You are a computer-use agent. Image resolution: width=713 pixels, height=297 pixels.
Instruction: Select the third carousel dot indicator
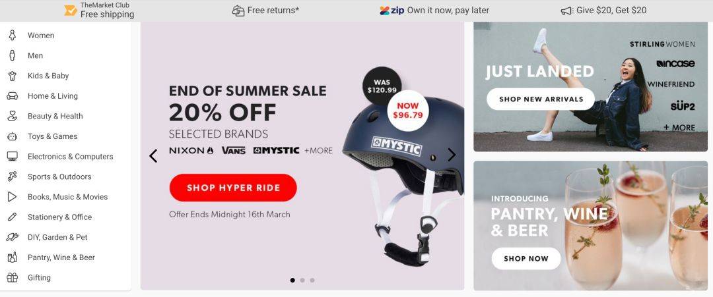(312, 281)
